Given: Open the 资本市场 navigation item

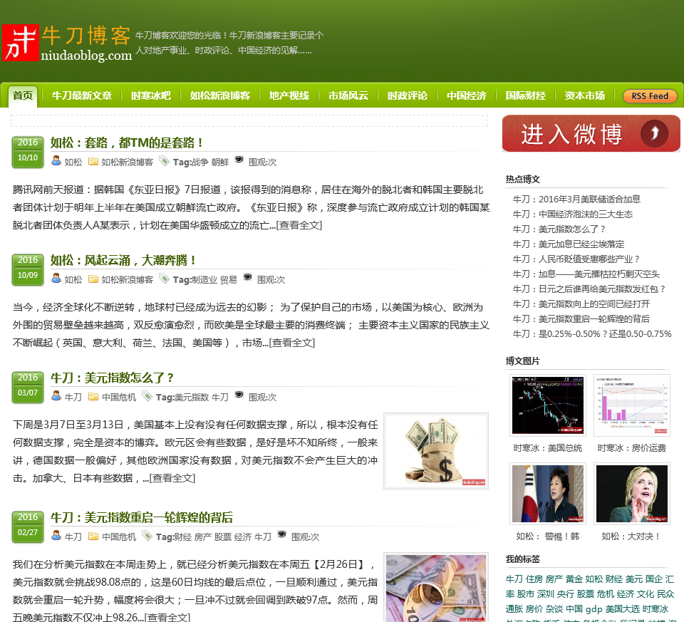Looking at the screenshot, I should point(584,95).
